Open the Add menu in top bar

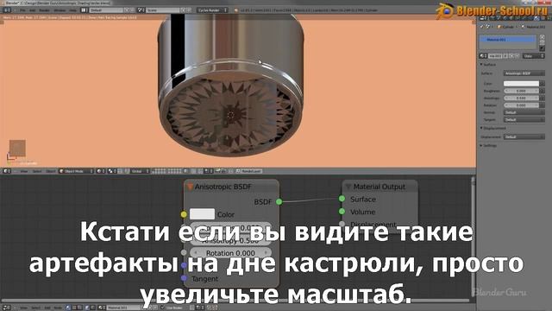tap(33, 10)
